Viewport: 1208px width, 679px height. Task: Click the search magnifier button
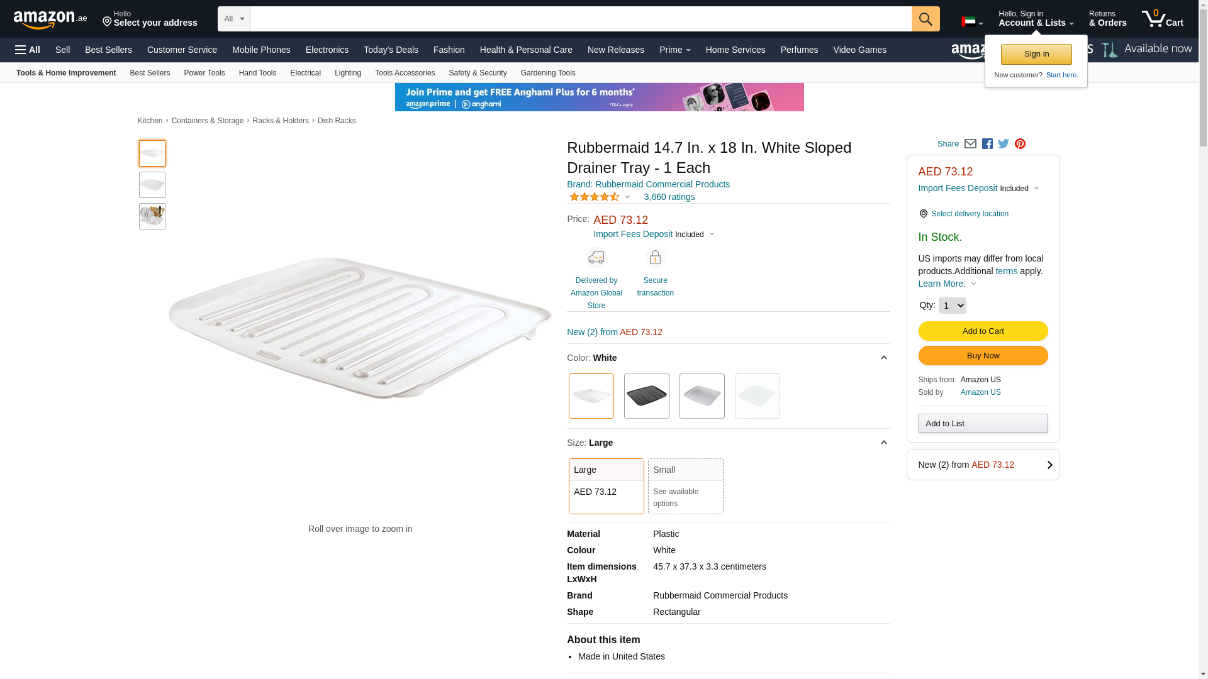925,19
